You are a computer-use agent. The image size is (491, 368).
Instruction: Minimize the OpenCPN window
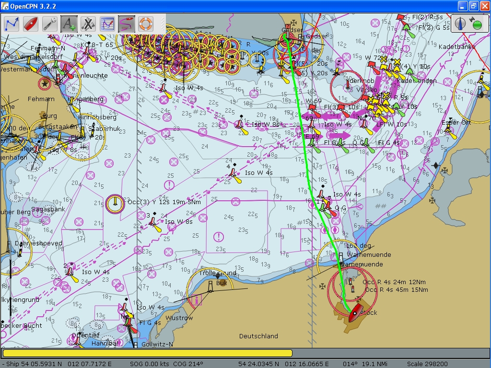[x=463, y=6]
